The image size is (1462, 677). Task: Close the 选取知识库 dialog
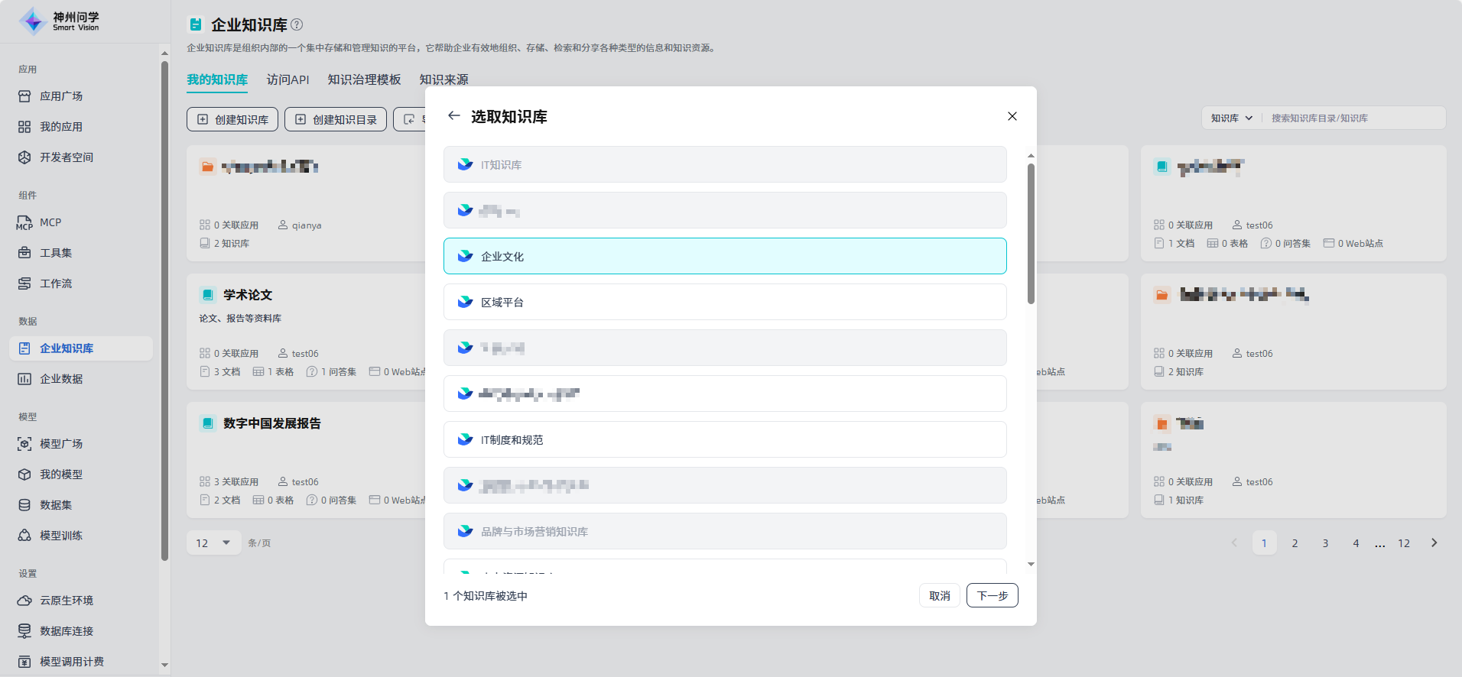(1012, 116)
